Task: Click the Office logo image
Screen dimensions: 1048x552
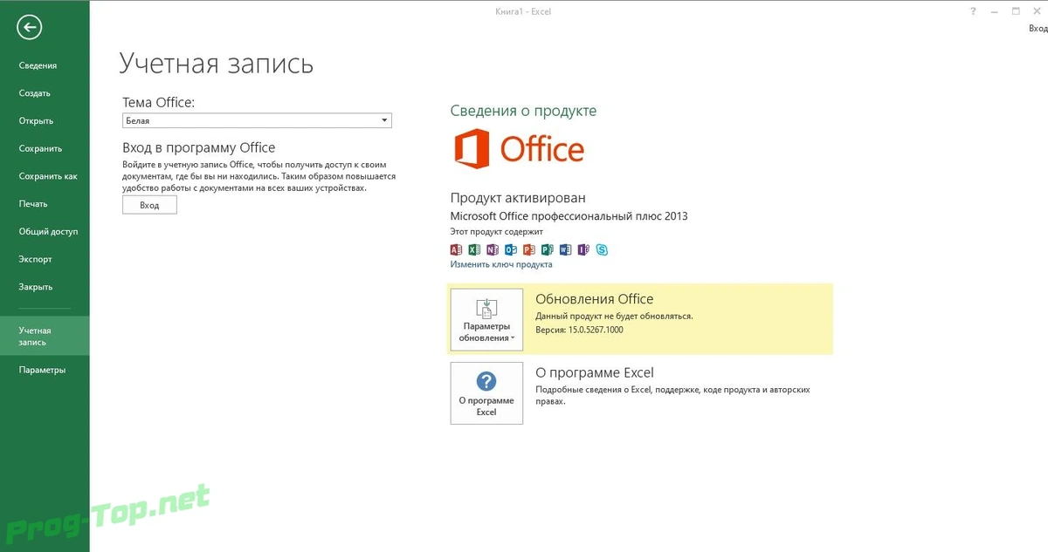Action: [519, 149]
